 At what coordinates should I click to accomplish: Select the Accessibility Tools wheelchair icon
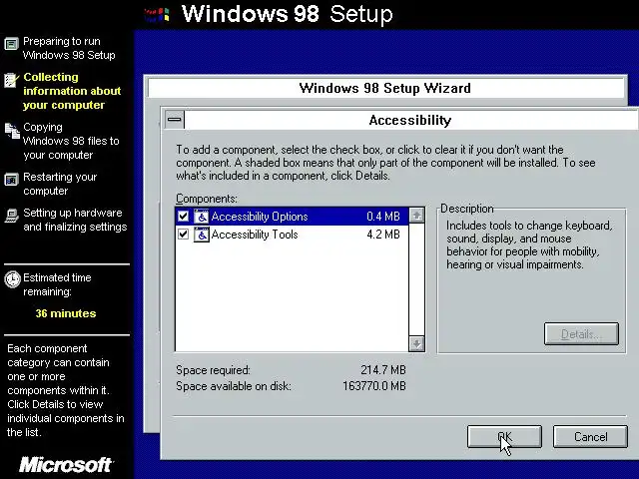point(201,235)
